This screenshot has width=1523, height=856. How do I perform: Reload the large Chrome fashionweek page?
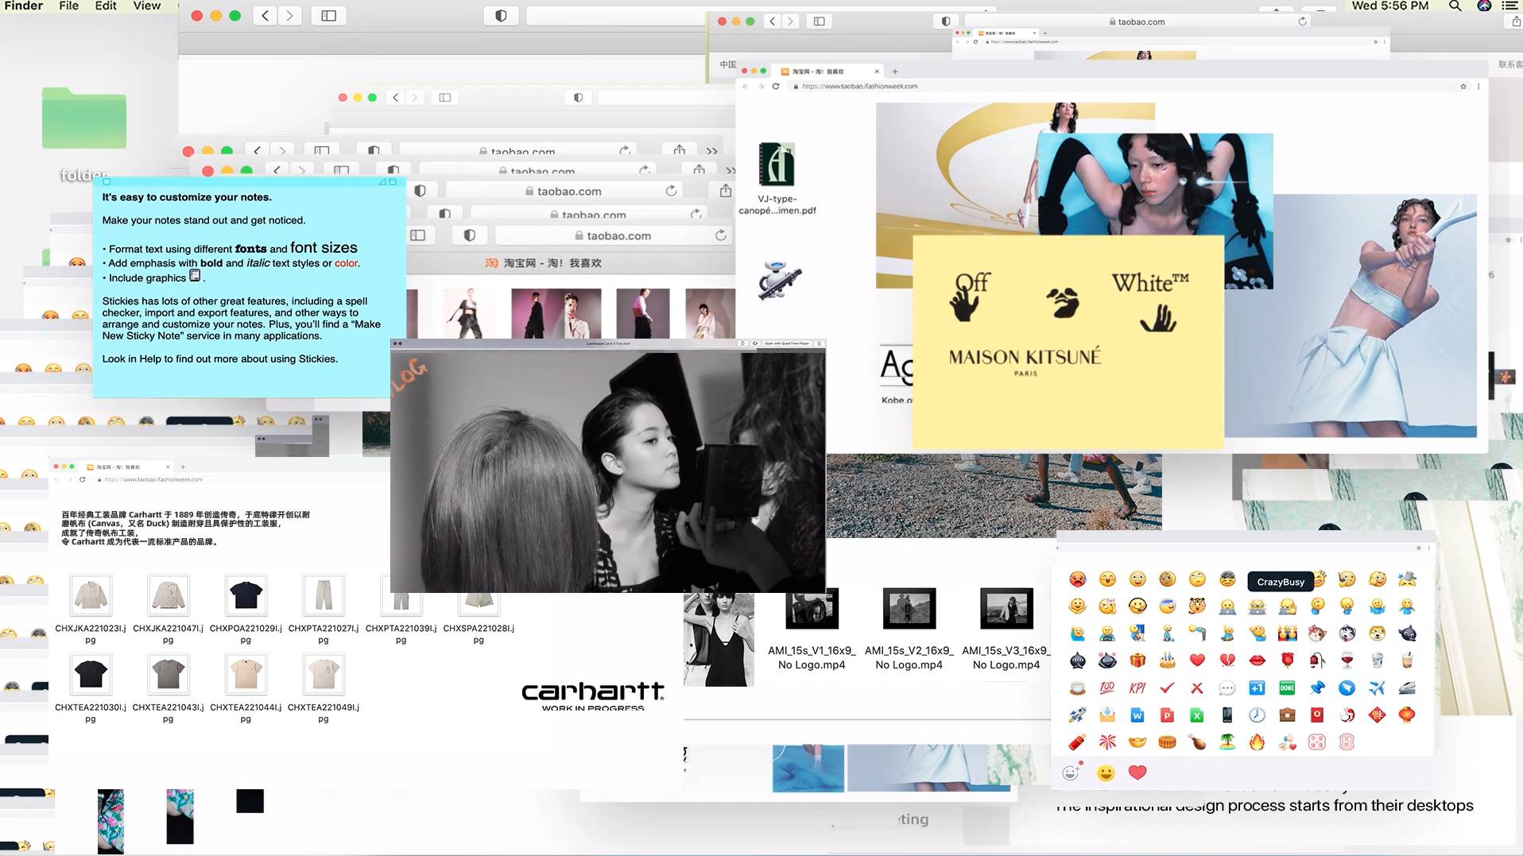click(776, 86)
